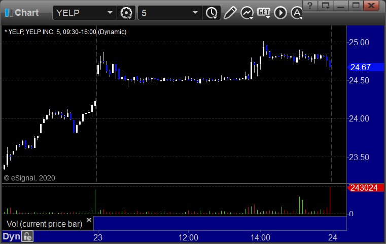Image resolution: width=386 pixels, height=244 pixels.
Task: Click the Chart window title
Action: tap(26, 13)
